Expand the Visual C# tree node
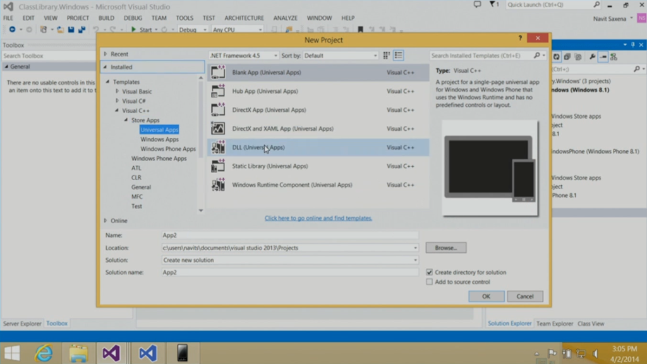This screenshot has width=647, height=364. pyautogui.click(x=117, y=100)
